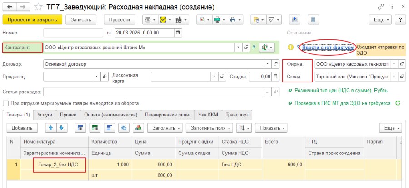Open the Контрагент record card
Image resolution: width=409 pixels, height=188 pixels.
pos(246,48)
